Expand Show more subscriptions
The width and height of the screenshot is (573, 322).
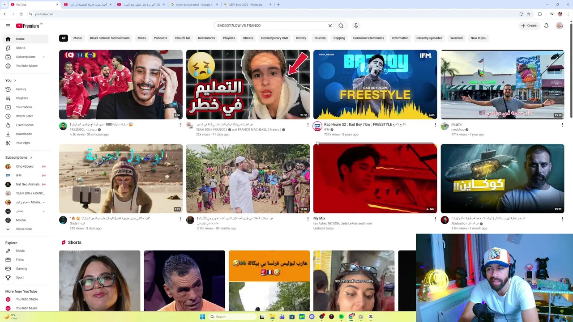(x=25, y=229)
